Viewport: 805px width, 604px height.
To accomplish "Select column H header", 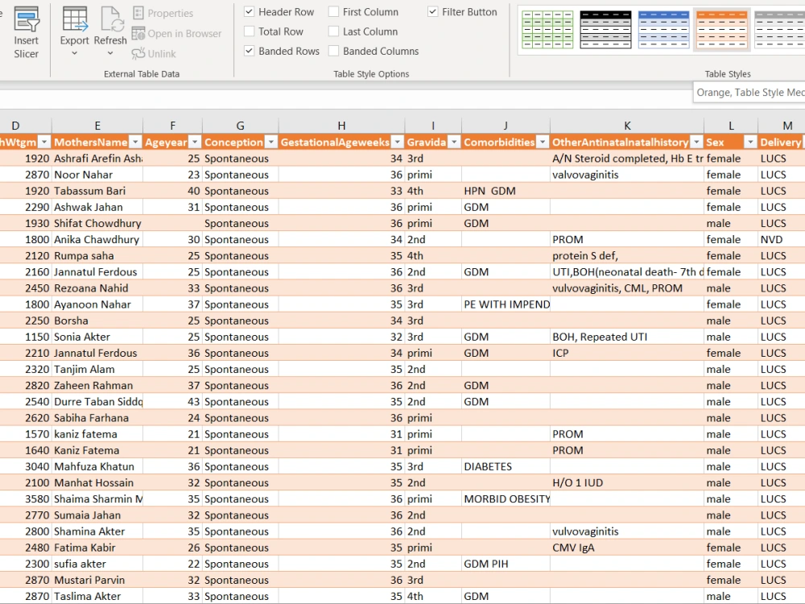I will click(x=341, y=126).
